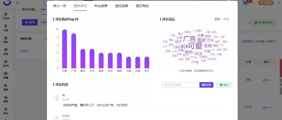
Task: Click the 广告 bar in chart
Action: click(x=74, y=51)
